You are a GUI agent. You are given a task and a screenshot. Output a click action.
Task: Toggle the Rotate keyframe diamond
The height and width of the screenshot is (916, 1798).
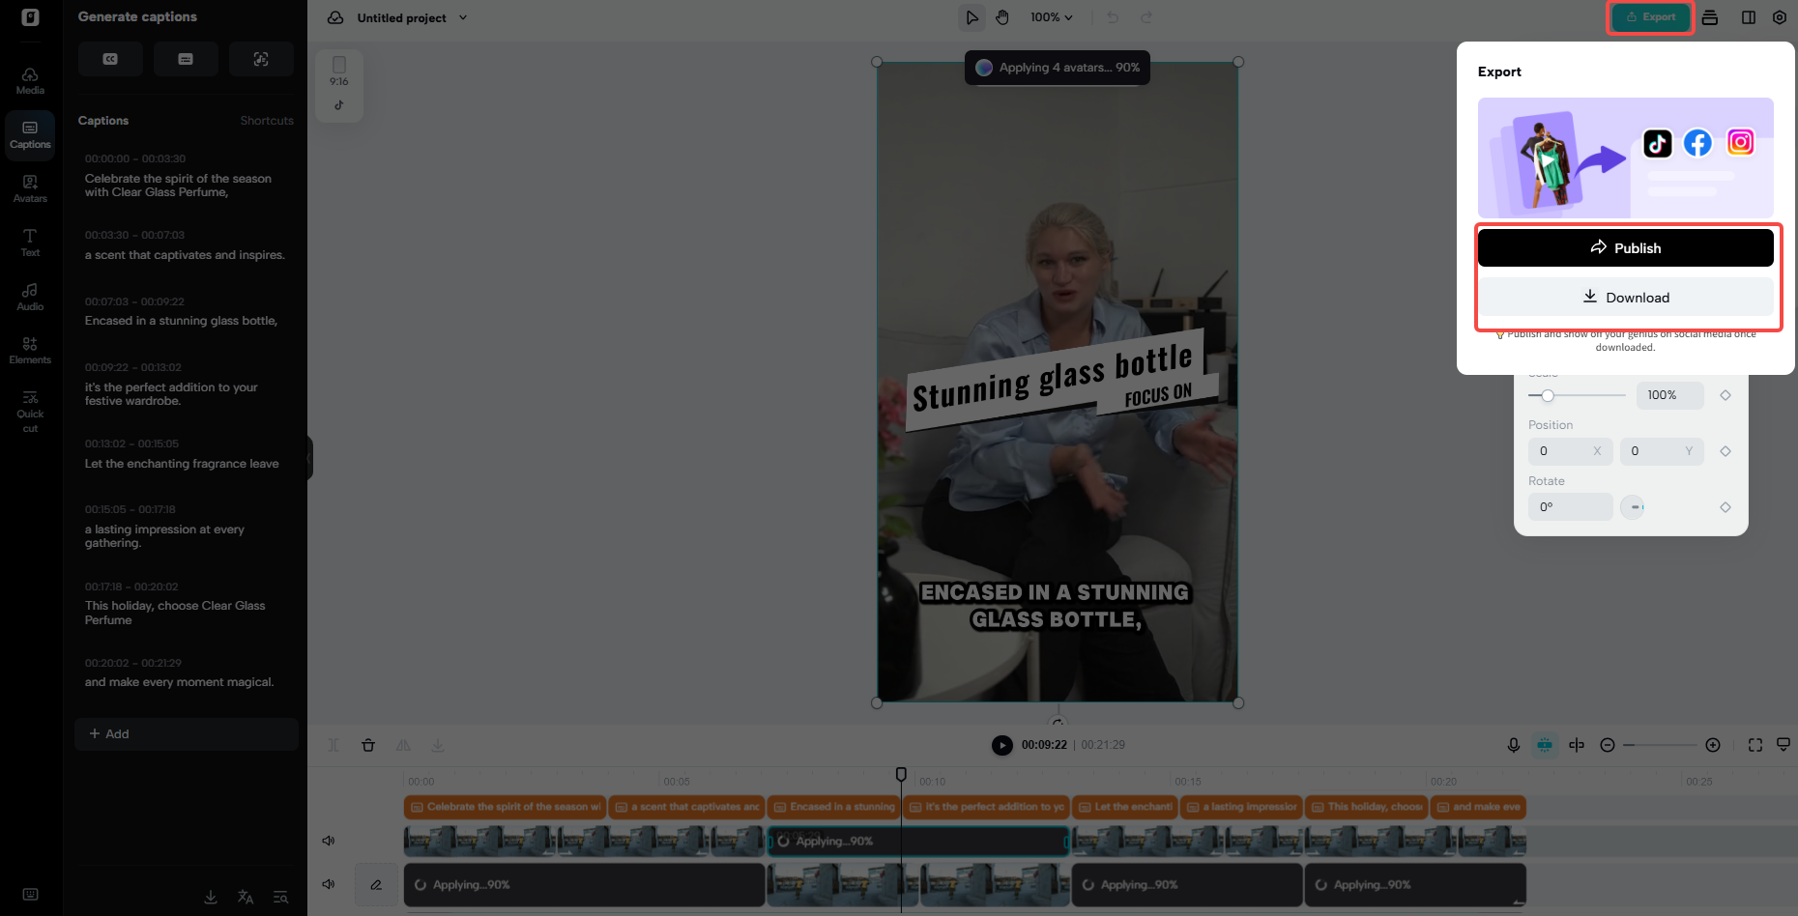pyautogui.click(x=1725, y=507)
